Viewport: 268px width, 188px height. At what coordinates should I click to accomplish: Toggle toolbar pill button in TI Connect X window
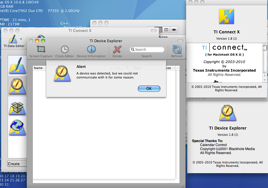point(154,31)
